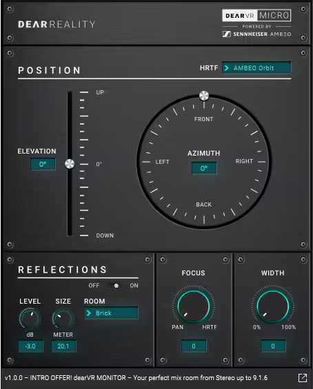Click the reflections Level knob
313x389 pixels.
click(30, 318)
